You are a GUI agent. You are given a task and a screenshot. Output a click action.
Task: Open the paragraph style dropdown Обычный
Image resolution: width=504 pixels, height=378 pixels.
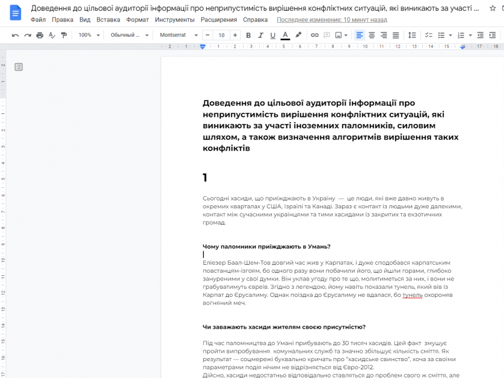tap(129, 35)
